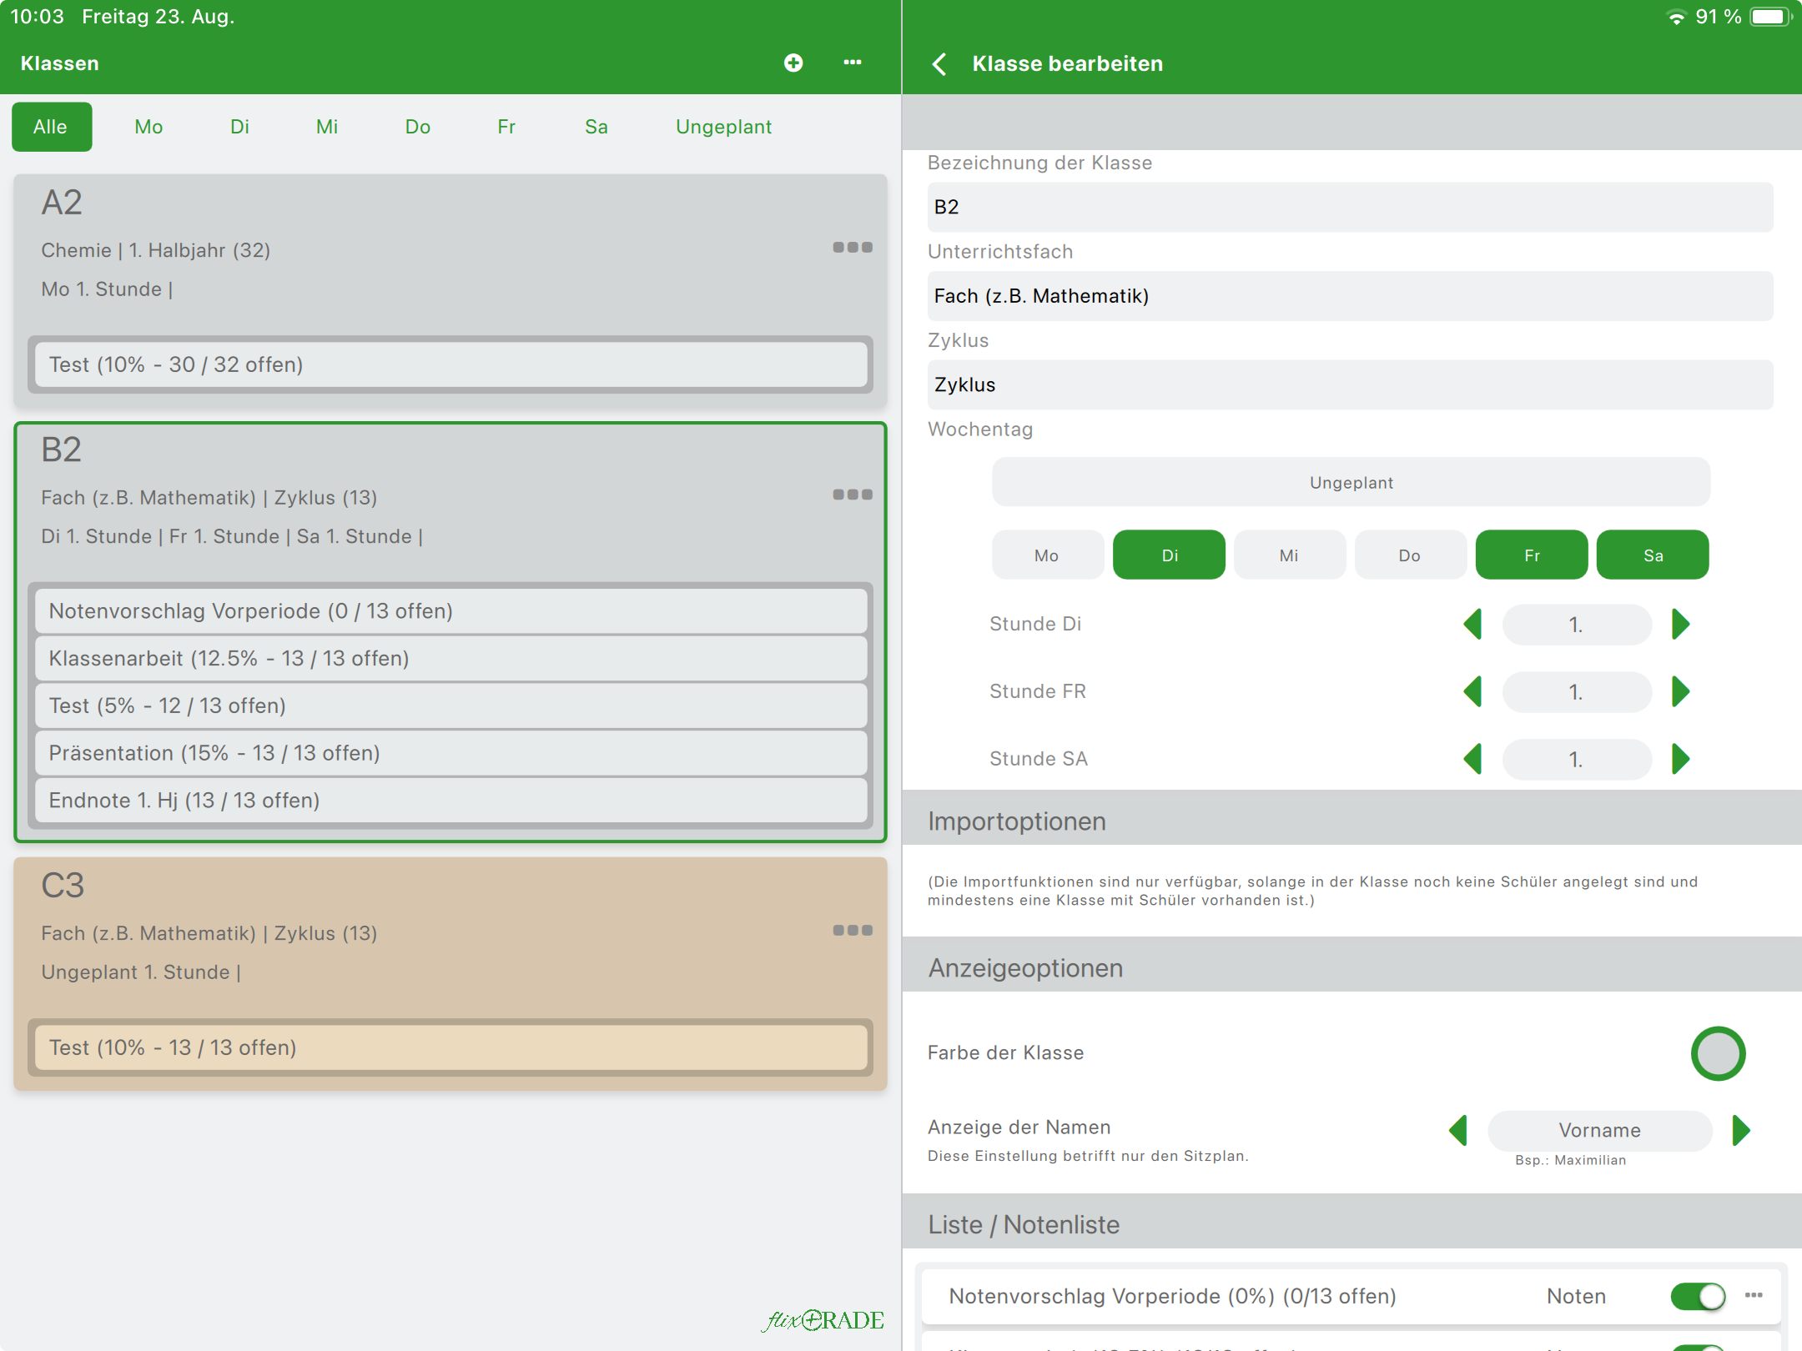Increase Stunde Di with right arrow
This screenshot has width=1802, height=1351.
click(x=1680, y=625)
